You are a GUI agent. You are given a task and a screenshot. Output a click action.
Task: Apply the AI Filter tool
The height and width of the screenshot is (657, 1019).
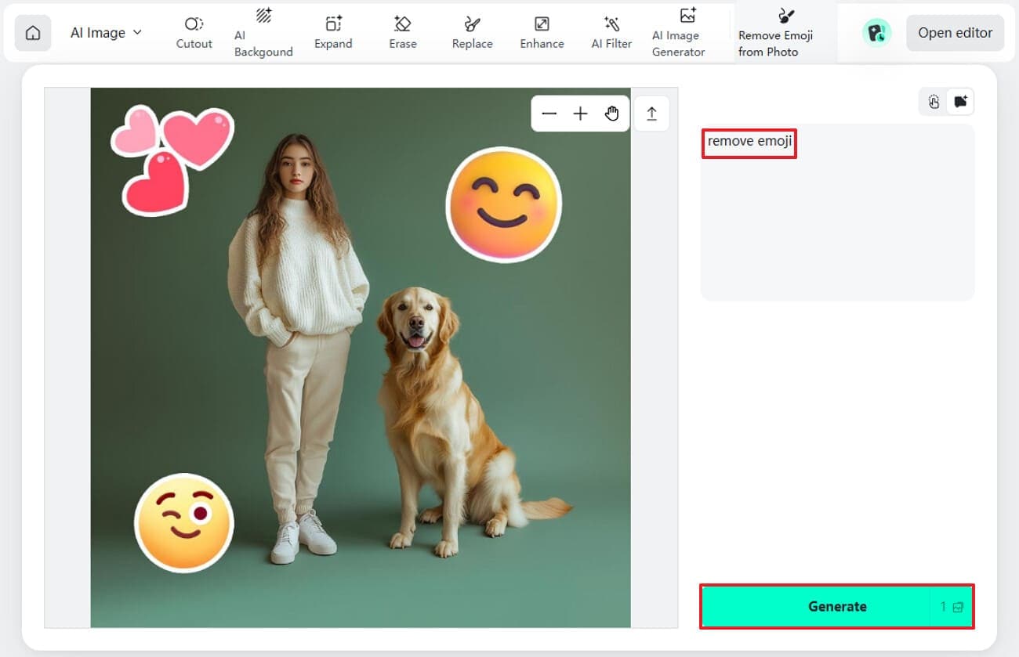[611, 33]
